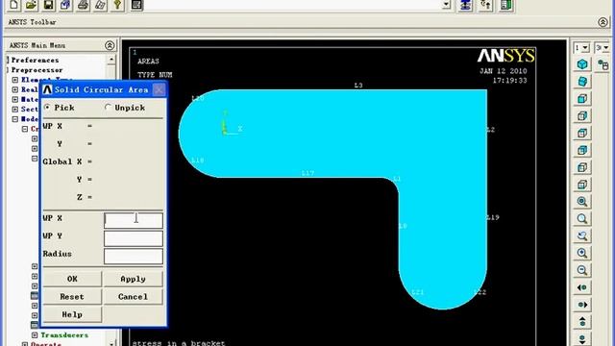This screenshot has height=346, width=615.
Task: Click the Reset Picking icon
Action: click(x=485, y=5)
